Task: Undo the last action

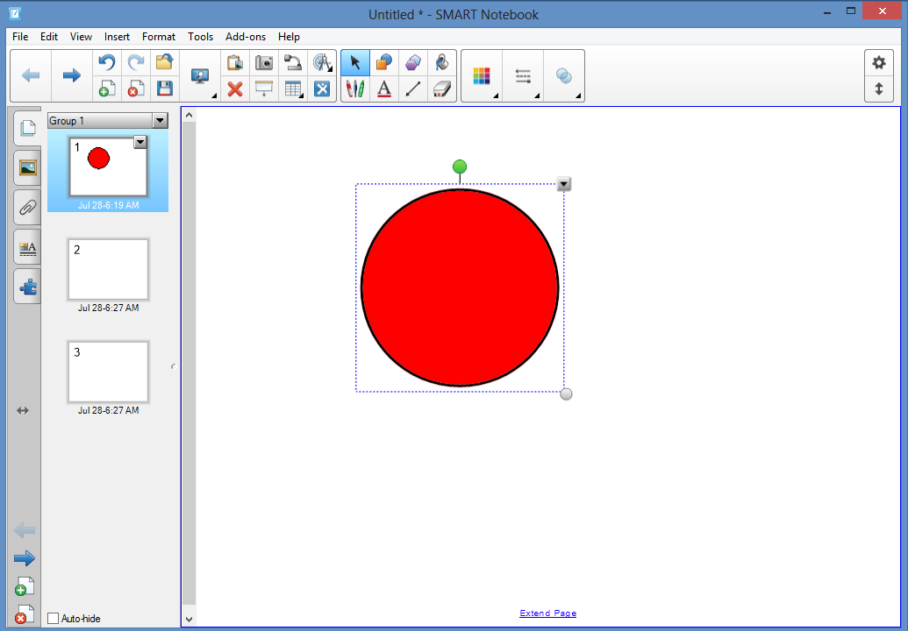Action: tap(106, 62)
